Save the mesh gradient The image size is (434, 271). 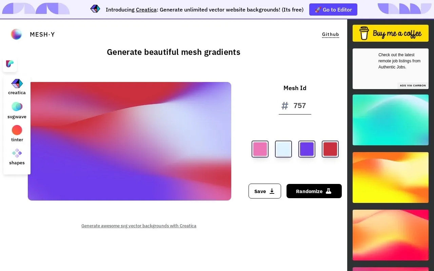click(265, 191)
